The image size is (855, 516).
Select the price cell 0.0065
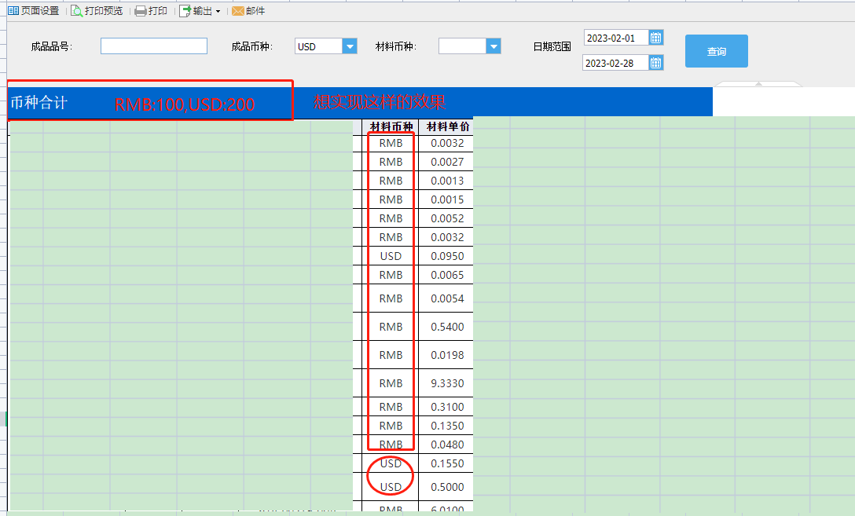pyautogui.click(x=446, y=275)
